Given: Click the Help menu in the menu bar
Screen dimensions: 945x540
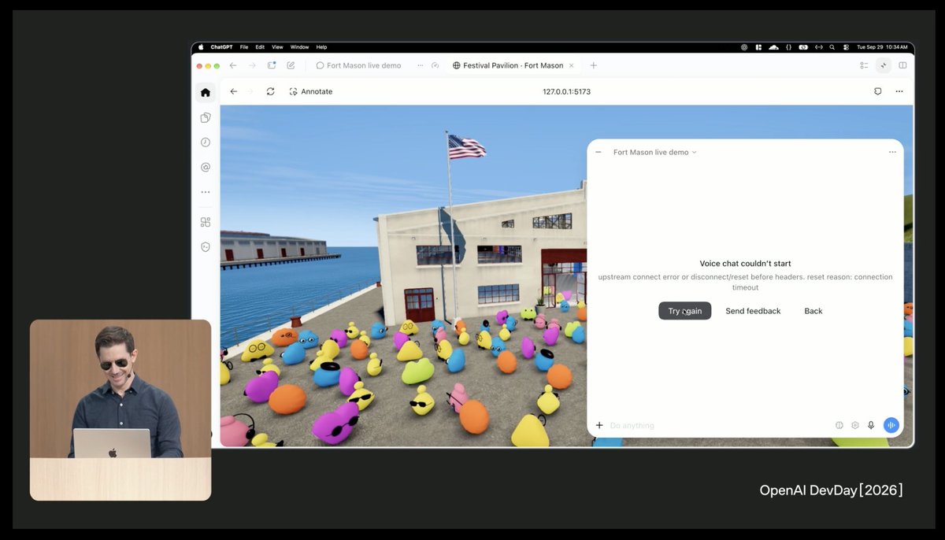Looking at the screenshot, I should (x=321, y=47).
